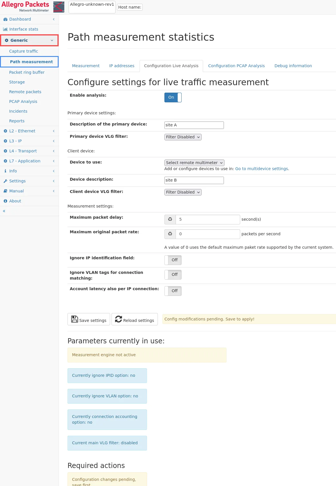Screen dimensions: 336x486
Task: Switch to the IP addresses tab
Action: (x=122, y=66)
